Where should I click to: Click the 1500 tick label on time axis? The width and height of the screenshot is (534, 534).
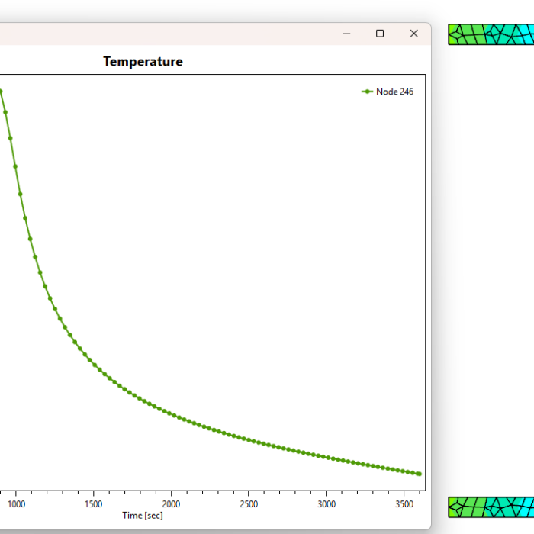(x=93, y=504)
